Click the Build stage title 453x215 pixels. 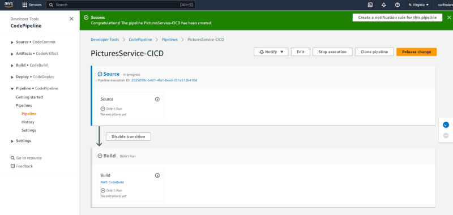point(109,156)
